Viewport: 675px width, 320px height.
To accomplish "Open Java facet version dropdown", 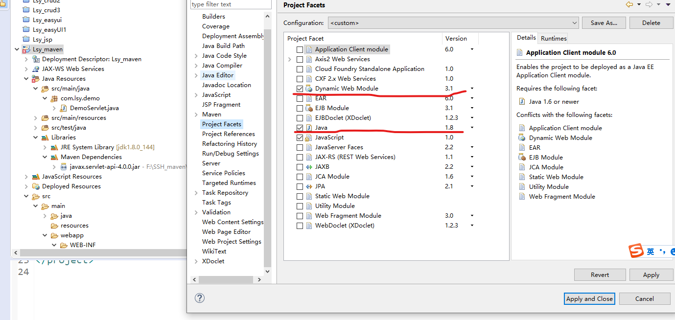I will tap(472, 128).
